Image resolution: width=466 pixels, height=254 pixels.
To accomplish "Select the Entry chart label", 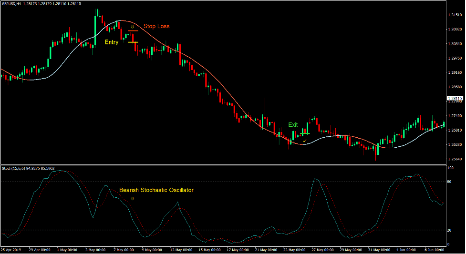I will 112,42.
